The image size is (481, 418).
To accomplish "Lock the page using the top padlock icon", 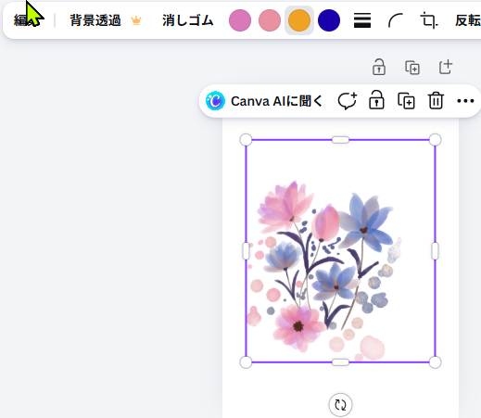I will tap(379, 67).
